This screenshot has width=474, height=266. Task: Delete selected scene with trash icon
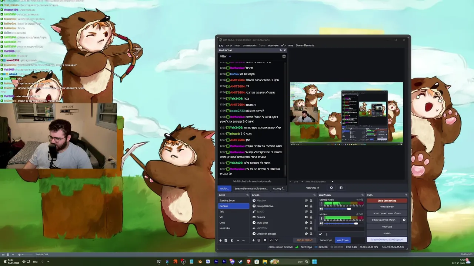coord(226,240)
